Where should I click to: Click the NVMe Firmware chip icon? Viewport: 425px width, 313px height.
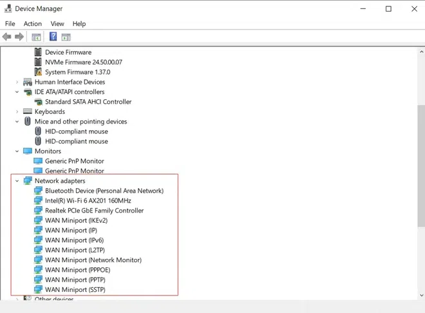click(38, 62)
